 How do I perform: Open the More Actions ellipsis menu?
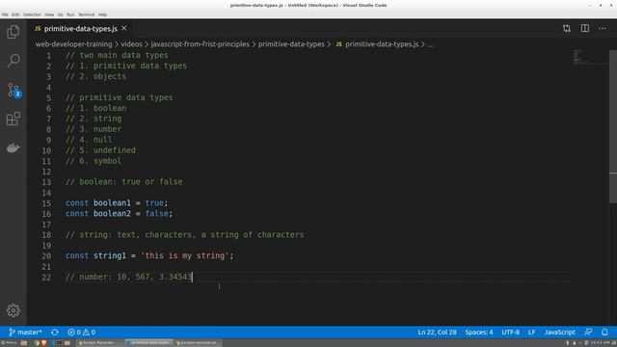(x=603, y=28)
